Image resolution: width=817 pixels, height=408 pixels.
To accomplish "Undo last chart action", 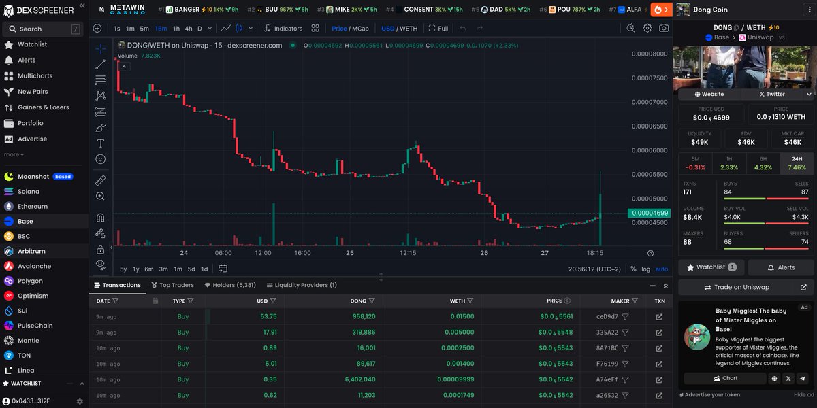I will (463, 29).
